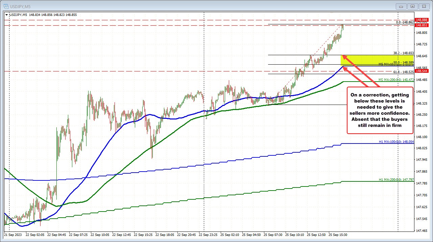Select the red 148.544 price marker
The height and width of the screenshot is (242, 433).
point(422,71)
